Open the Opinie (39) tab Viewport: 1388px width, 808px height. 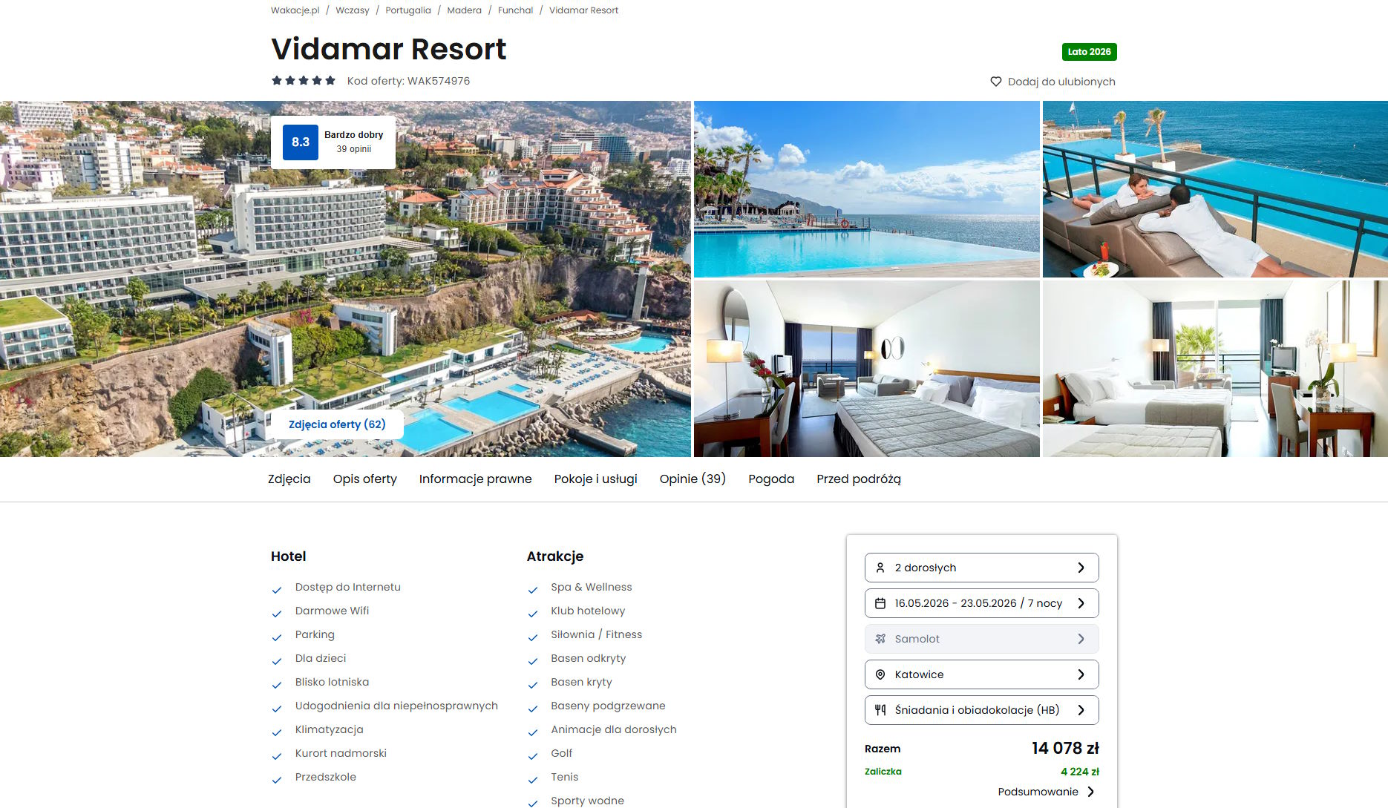tap(693, 479)
